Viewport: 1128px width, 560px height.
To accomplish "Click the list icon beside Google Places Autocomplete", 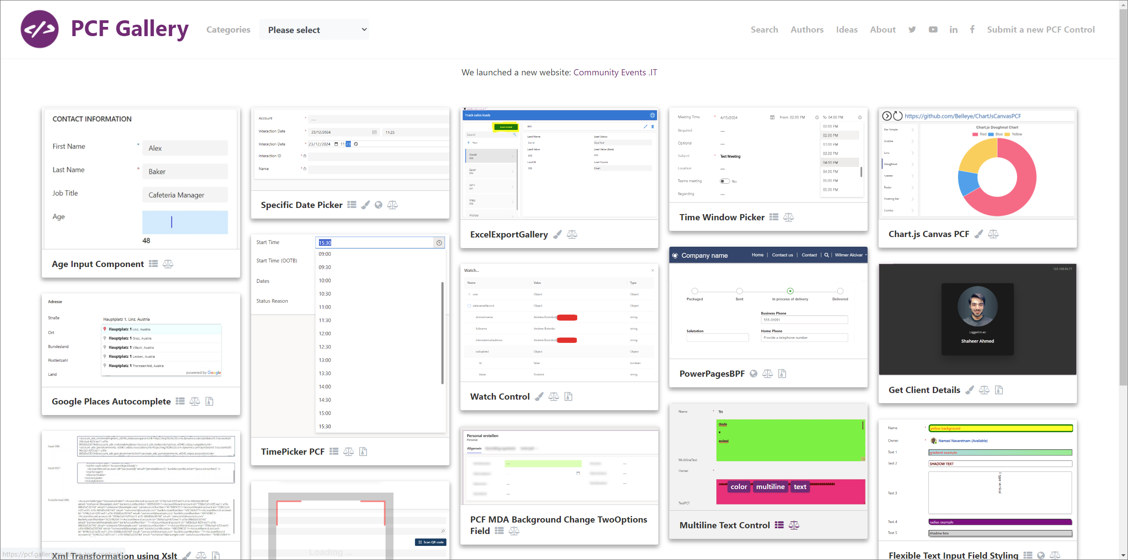I will click(x=180, y=401).
